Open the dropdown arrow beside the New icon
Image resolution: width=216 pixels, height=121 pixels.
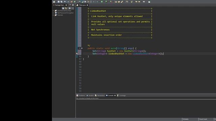[x=56, y=2]
